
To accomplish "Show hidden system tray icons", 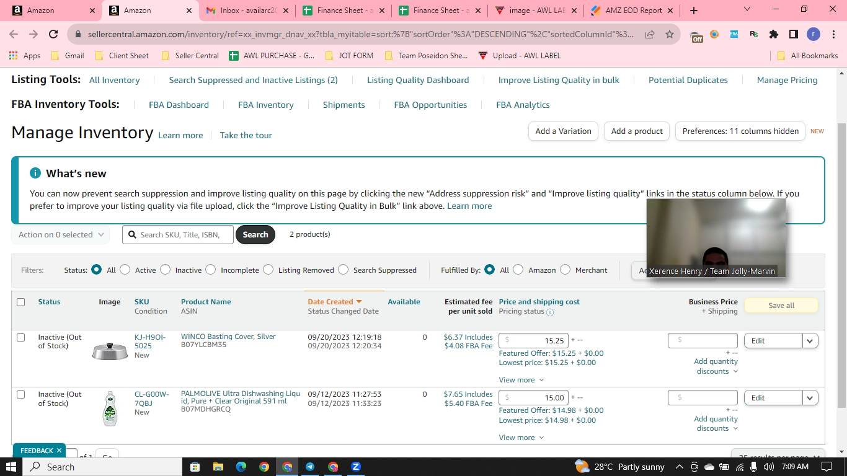I will 680,467.
